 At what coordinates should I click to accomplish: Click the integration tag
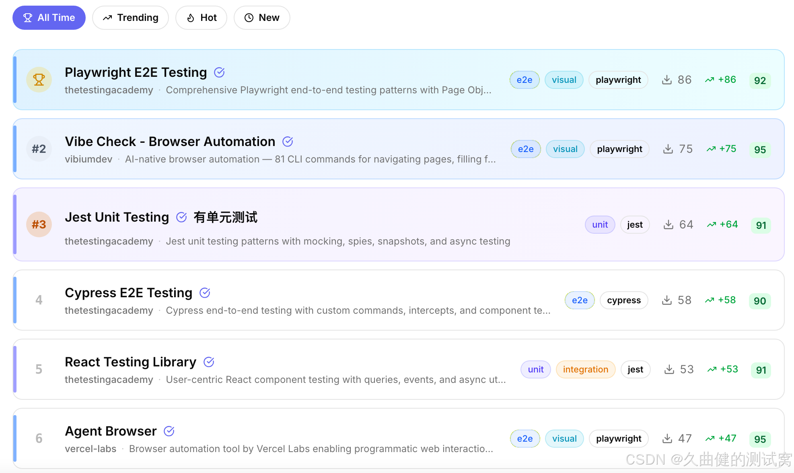coord(586,369)
